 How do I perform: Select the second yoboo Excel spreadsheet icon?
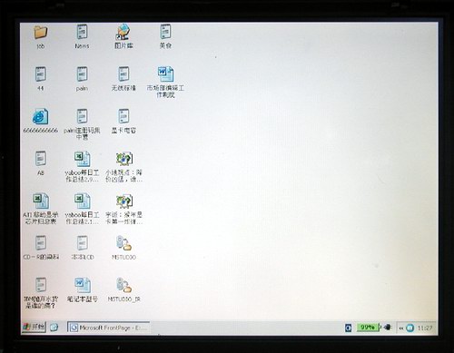click(x=83, y=201)
